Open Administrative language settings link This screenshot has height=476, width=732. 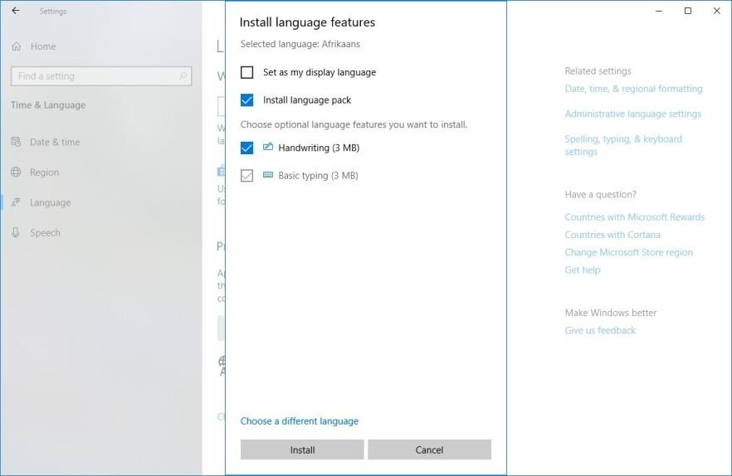coord(632,114)
